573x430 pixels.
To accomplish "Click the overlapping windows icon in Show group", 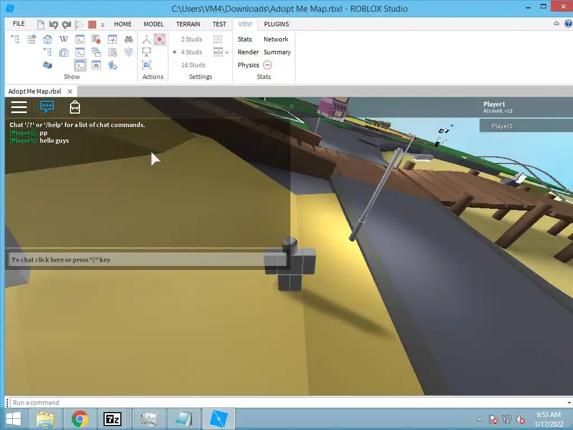I will pyautogui.click(x=96, y=52).
